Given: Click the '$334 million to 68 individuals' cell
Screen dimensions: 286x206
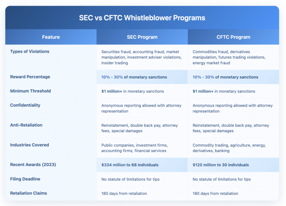Looking at the screenshot, I should 130,165.
